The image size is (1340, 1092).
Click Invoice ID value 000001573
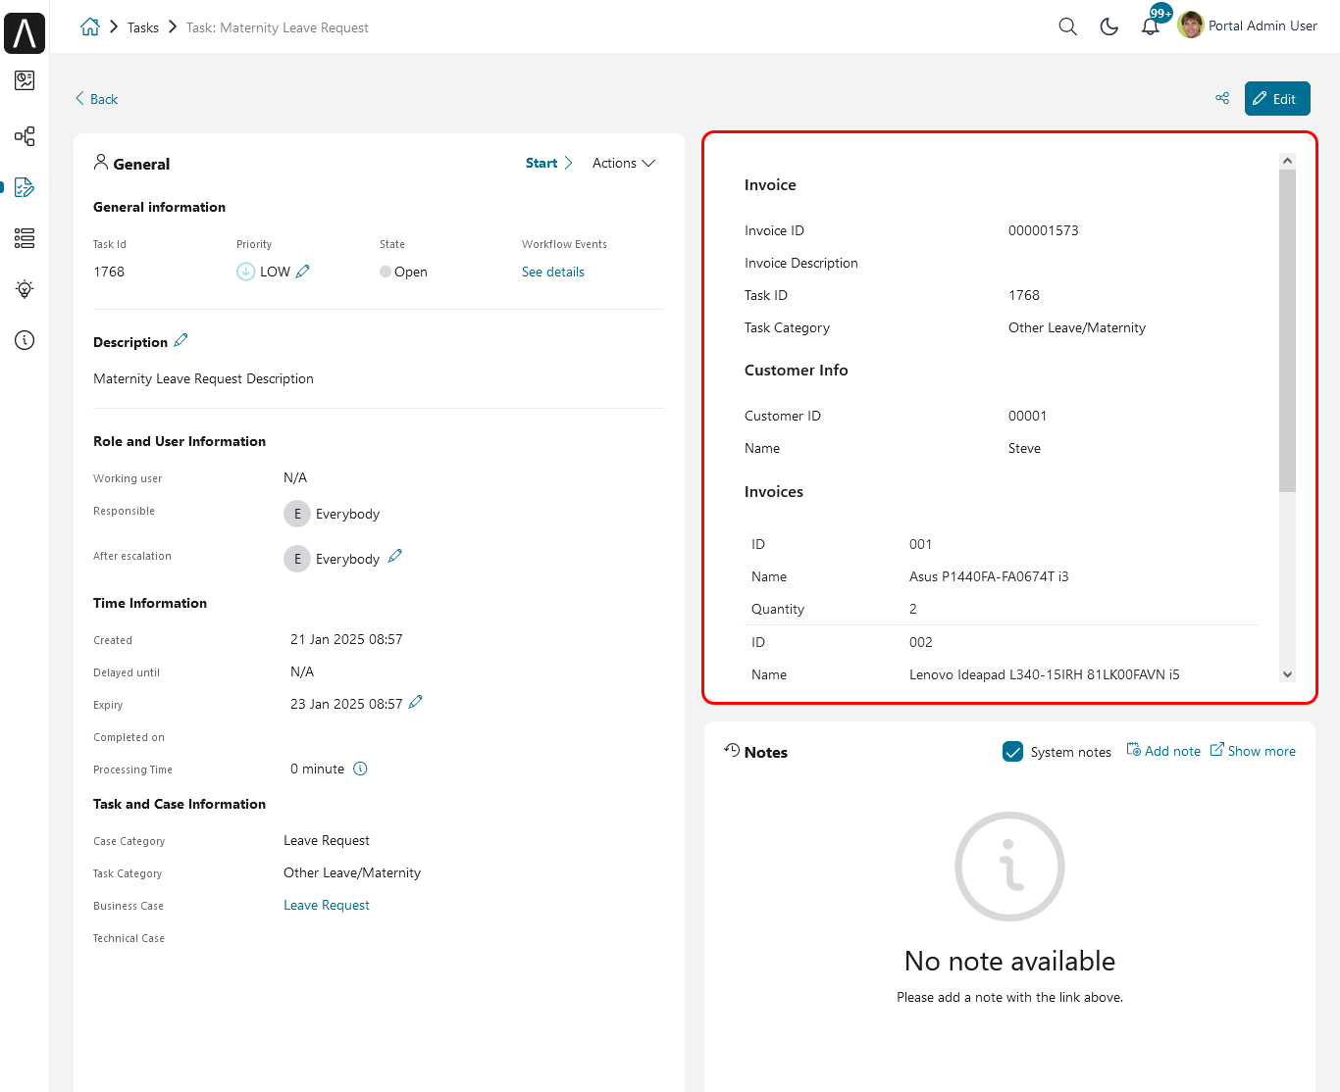[1044, 230]
